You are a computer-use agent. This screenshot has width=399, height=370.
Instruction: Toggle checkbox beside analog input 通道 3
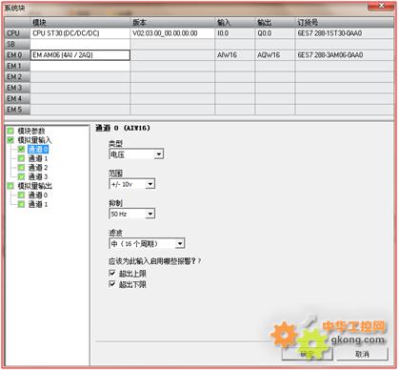tap(21, 176)
